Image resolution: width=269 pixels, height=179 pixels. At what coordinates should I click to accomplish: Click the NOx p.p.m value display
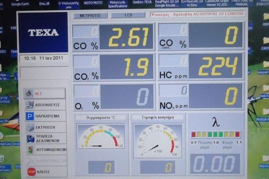tap(216, 96)
